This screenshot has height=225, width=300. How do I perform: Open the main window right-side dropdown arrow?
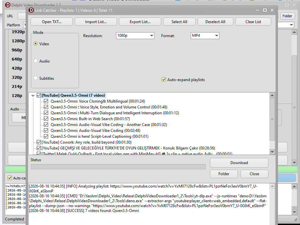pyautogui.click(x=291, y=25)
